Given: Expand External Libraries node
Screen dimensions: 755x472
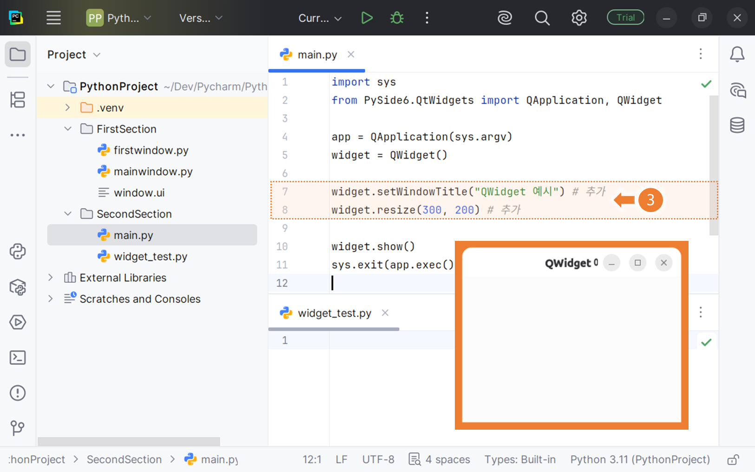Looking at the screenshot, I should click(51, 278).
